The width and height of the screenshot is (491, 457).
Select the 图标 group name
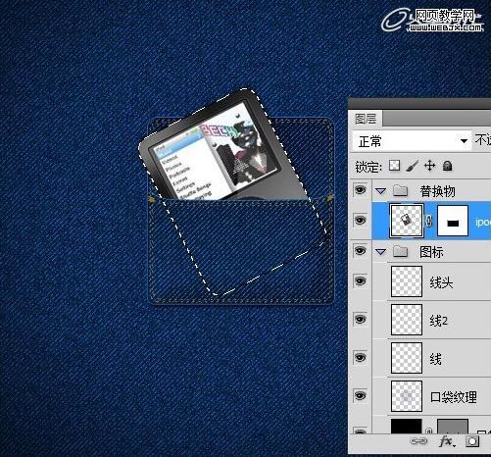pos(431,252)
